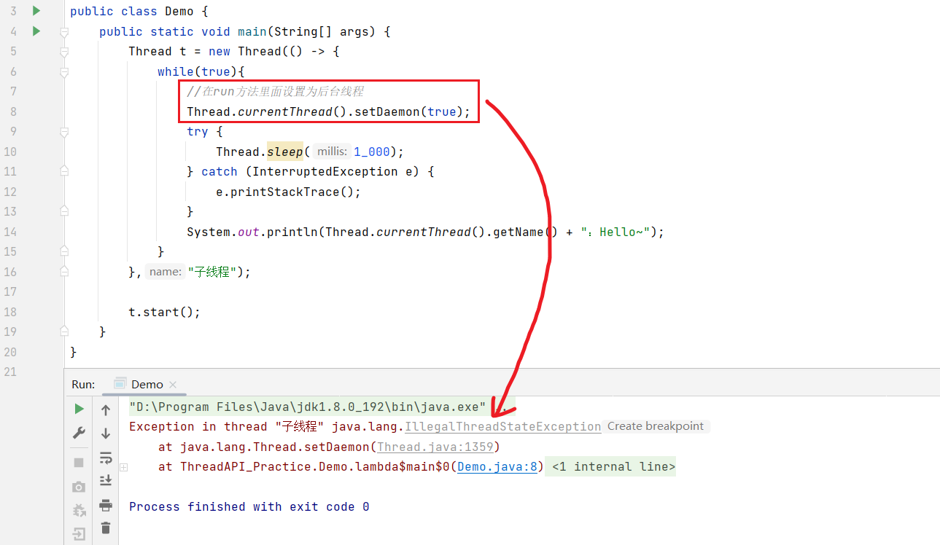The height and width of the screenshot is (545, 940).
Task: Click the 'millis:' parameter hint
Action: pos(332,152)
